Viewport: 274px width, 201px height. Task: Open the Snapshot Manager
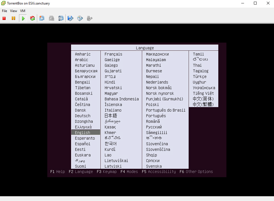[61, 19]
